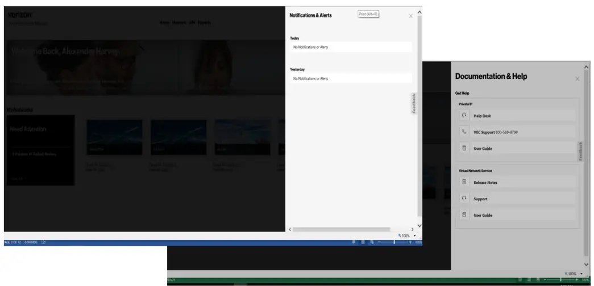
Task: Select Read Mode view in Word status bar
Action: coord(354,242)
